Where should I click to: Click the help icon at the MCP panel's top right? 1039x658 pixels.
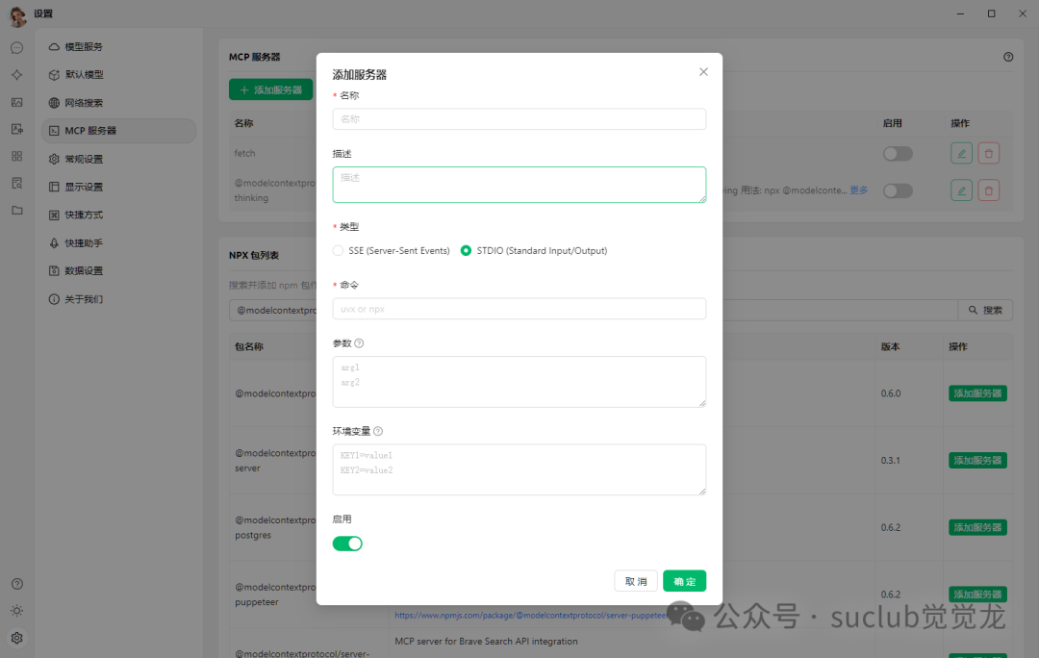(x=1008, y=57)
